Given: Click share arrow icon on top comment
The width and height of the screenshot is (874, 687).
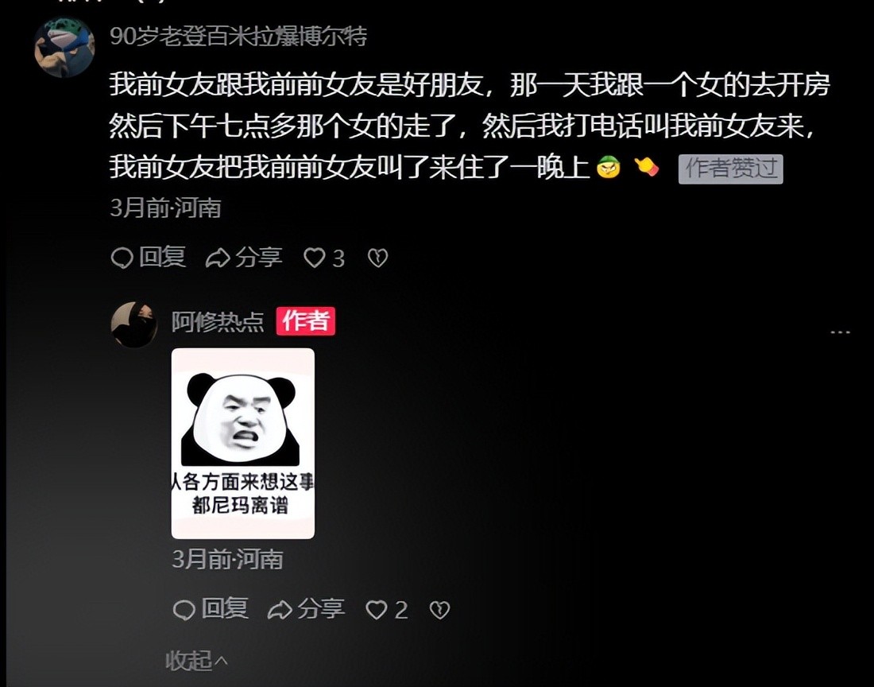Looking at the screenshot, I should [218, 258].
